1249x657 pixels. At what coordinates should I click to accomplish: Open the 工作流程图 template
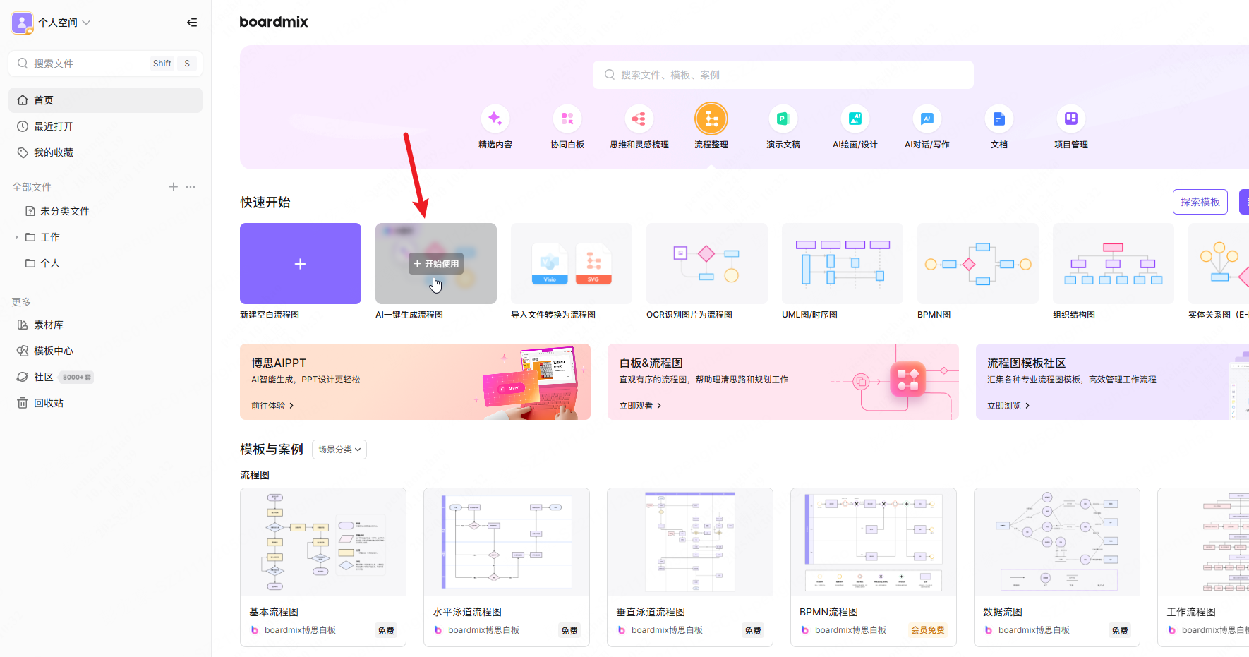coord(1203,567)
